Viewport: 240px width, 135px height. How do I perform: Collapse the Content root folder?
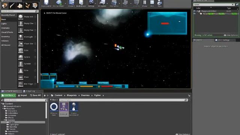(x=1, y=104)
